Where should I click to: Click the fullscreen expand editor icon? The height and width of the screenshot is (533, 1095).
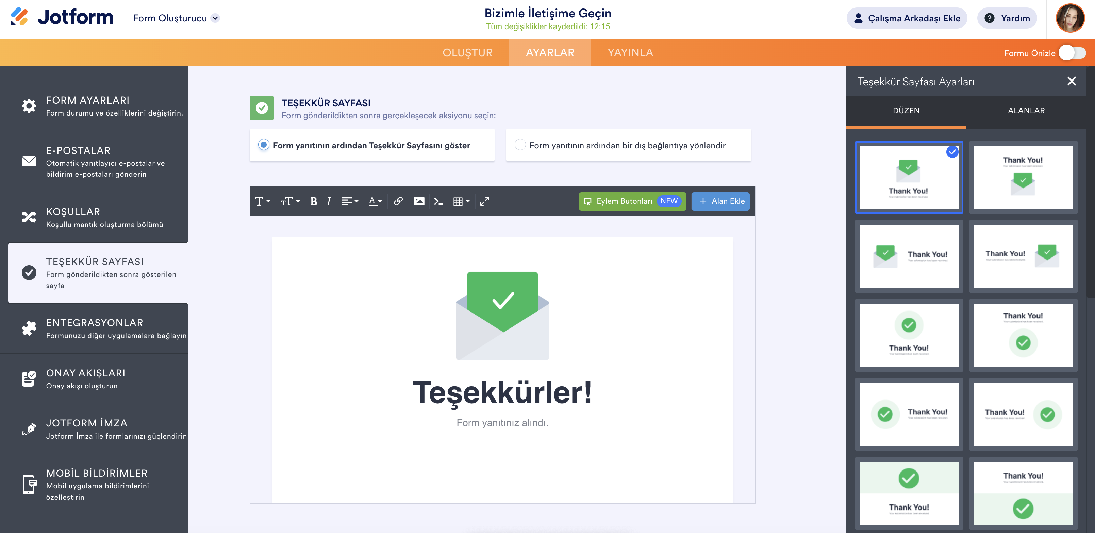pyautogui.click(x=484, y=201)
